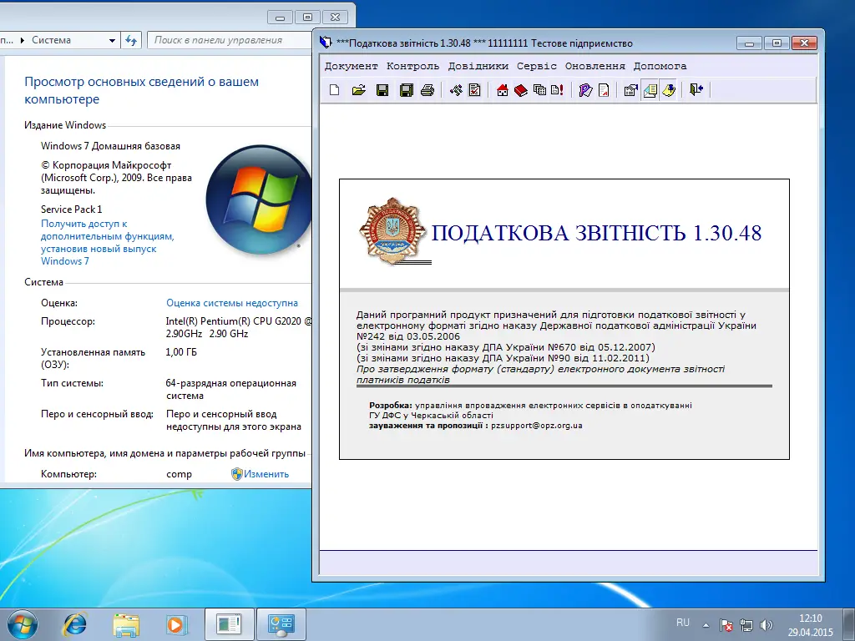Image resolution: width=855 pixels, height=641 pixels.
Task: Click the checklist document toolbar icon
Action: click(x=474, y=90)
